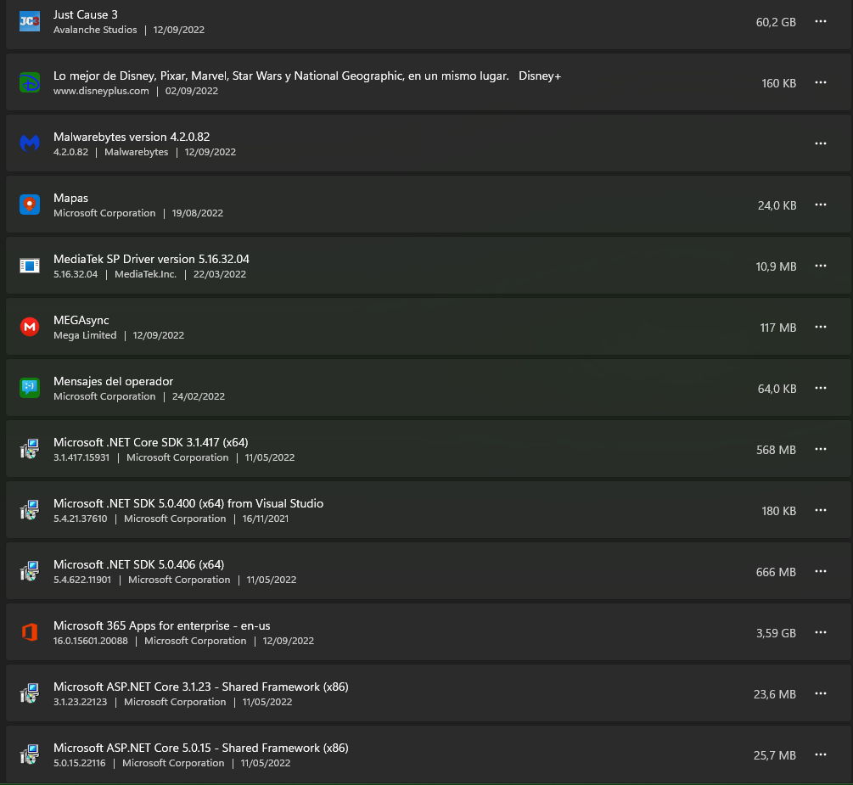Click the Malwarebytes blue M icon
Screen dimensions: 853x785
coord(30,143)
